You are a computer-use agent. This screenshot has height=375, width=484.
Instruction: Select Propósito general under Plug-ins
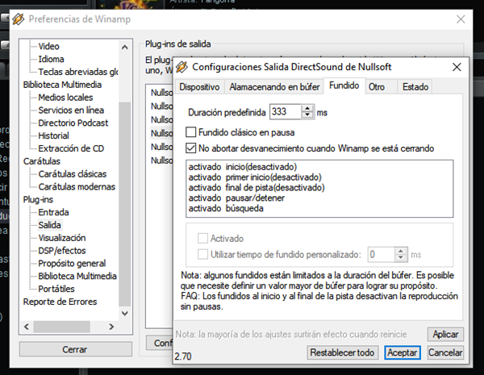(72, 263)
